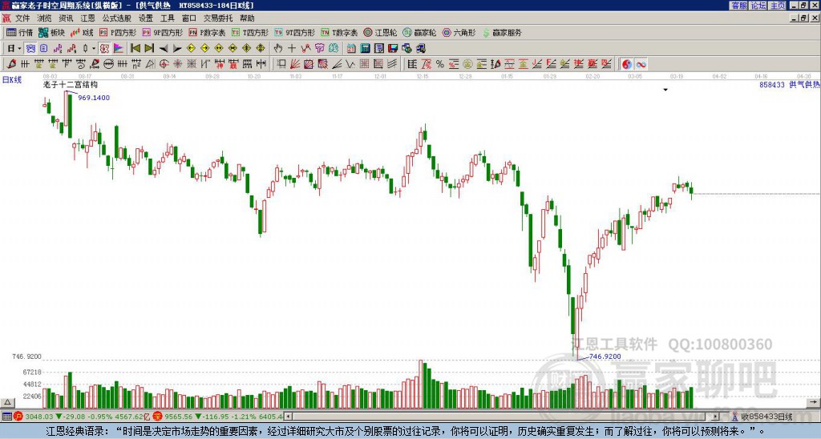Screen dimensions: 821x439
Task: Click the keyboard icon in status bar
Action: (6, 417)
